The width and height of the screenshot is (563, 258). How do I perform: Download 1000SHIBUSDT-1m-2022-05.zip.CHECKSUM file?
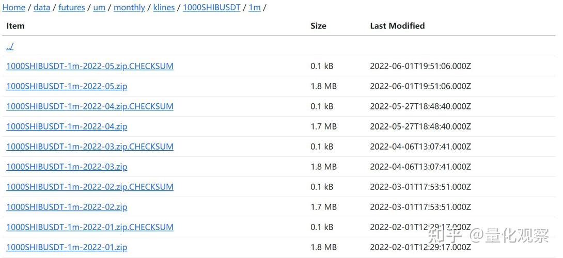(x=90, y=66)
